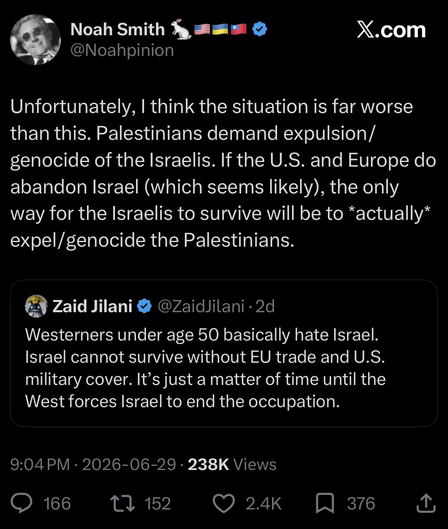
Task: Click the 2d timestamp on quoted post
Action: tap(265, 306)
